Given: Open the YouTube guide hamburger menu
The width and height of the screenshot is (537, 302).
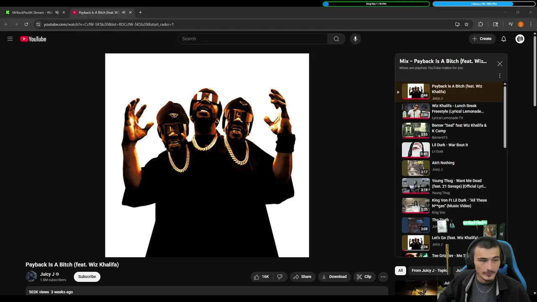Looking at the screenshot, I should pyautogui.click(x=10, y=39).
